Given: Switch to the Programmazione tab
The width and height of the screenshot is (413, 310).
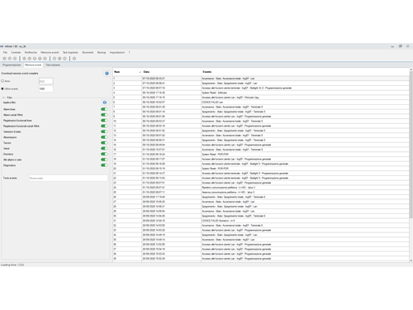Looking at the screenshot, I should point(12,65).
